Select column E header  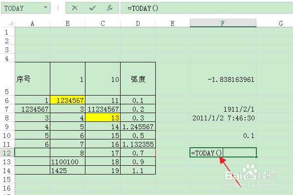[173, 23]
